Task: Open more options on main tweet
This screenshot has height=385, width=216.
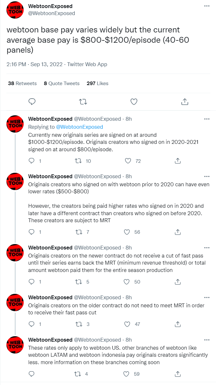Action: click(x=207, y=6)
